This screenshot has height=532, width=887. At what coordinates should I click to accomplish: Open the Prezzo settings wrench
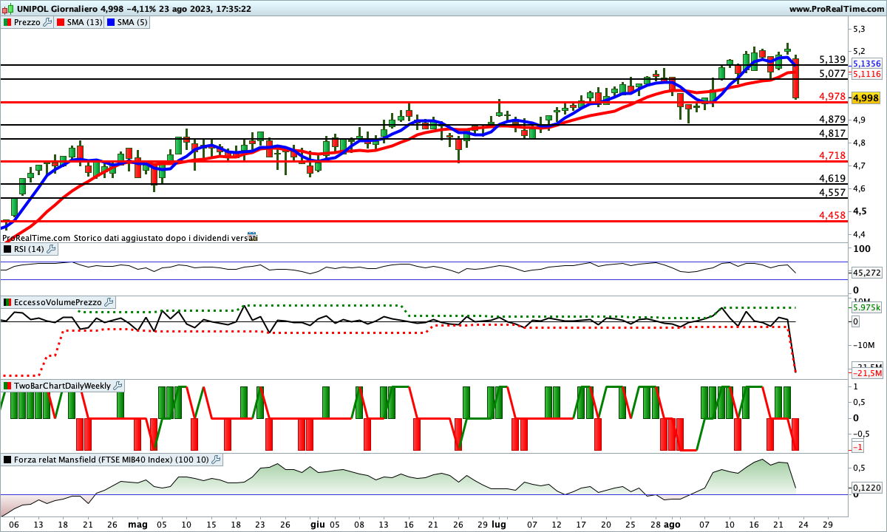[x=48, y=22]
